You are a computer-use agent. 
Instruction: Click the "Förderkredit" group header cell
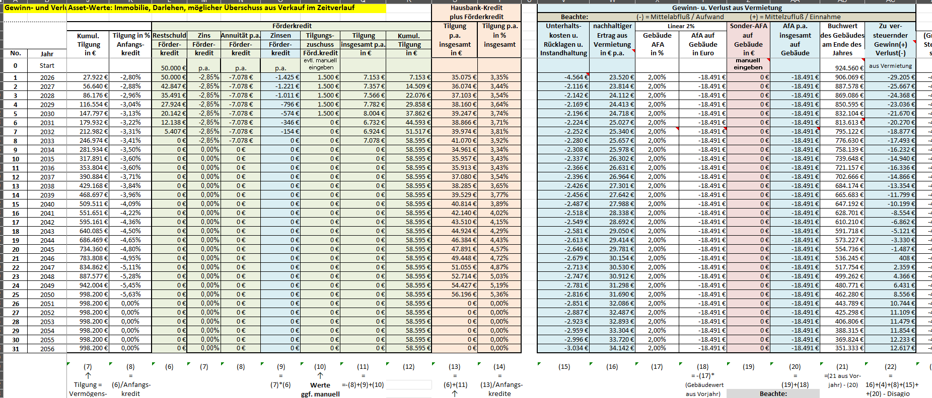click(292, 26)
